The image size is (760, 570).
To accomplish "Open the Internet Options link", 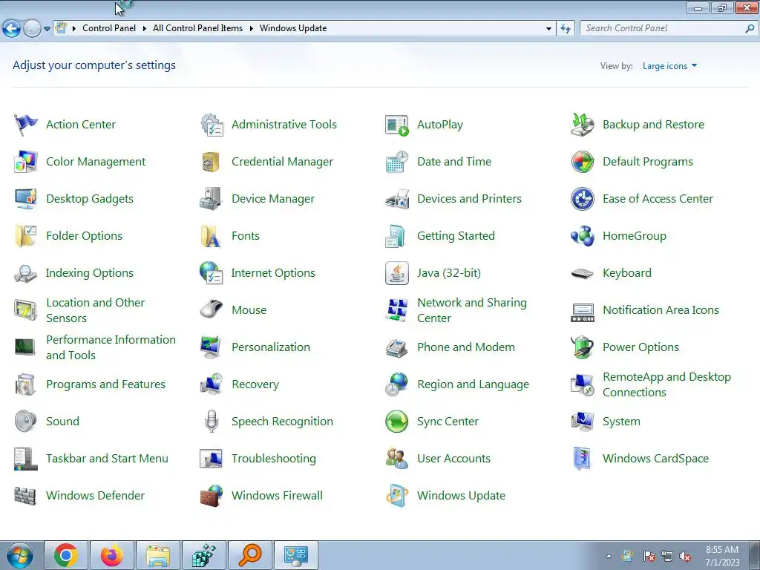I will [x=273, y=273].
